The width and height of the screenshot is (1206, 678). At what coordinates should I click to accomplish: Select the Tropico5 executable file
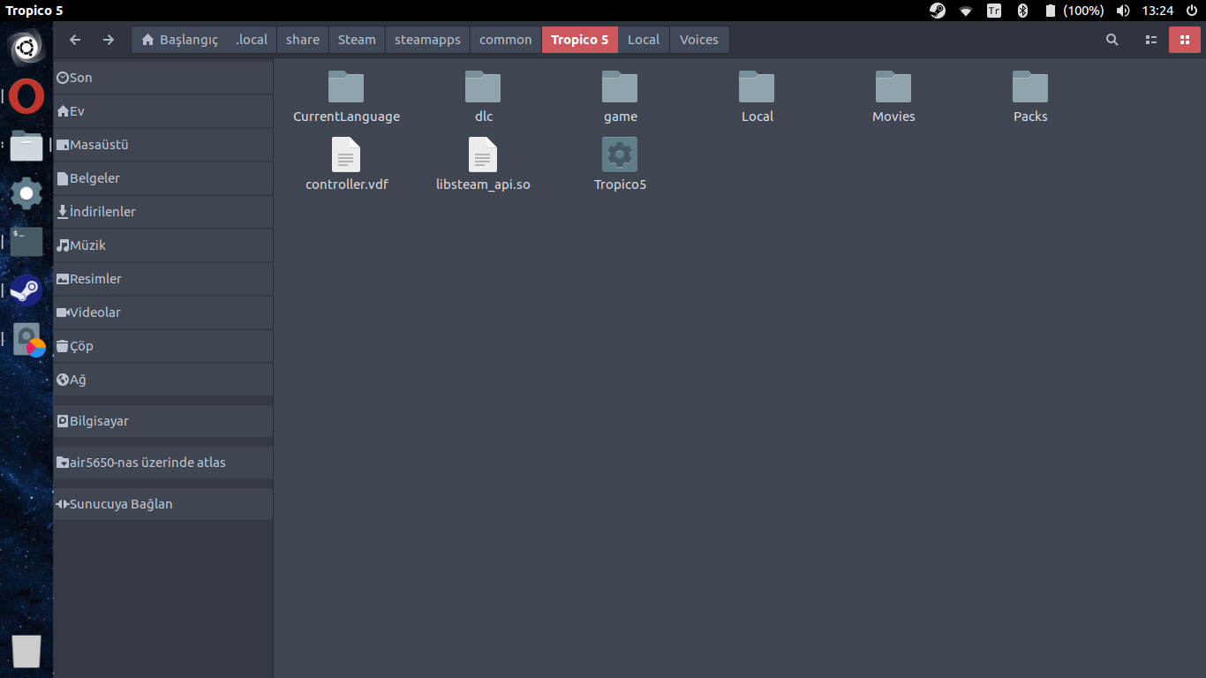pos(620,154)
